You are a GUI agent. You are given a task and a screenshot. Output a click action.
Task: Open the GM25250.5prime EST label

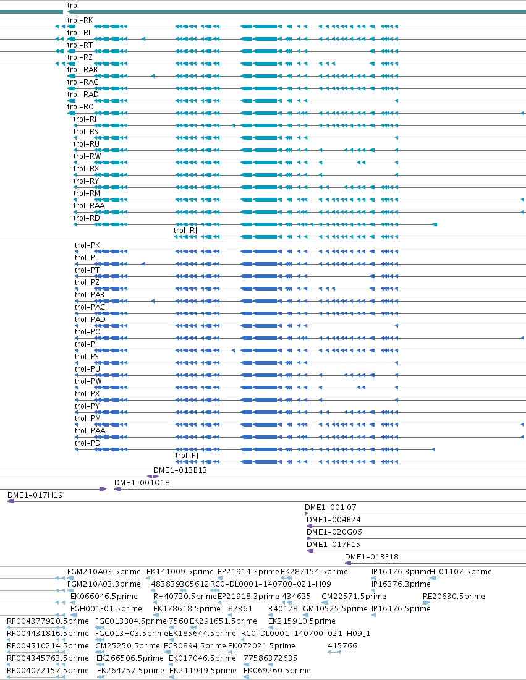[127, 646]
